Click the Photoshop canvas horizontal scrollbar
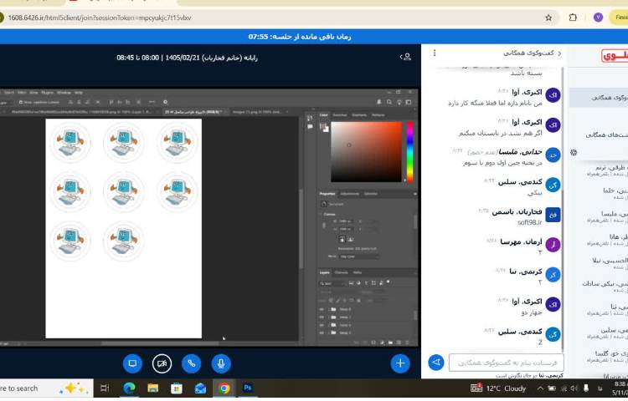The image size is (628, 401). point(160,343)
